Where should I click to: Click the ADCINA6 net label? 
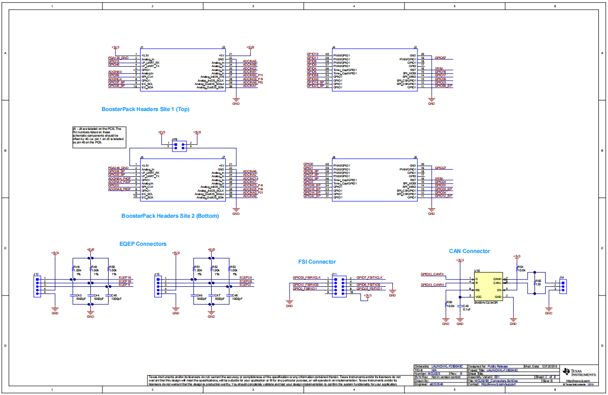[250, 171]
